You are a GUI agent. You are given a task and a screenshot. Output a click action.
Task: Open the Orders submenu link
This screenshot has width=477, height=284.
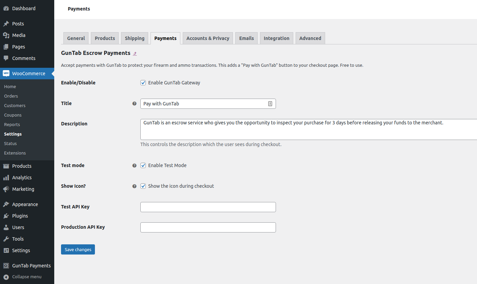click(11, 96)
